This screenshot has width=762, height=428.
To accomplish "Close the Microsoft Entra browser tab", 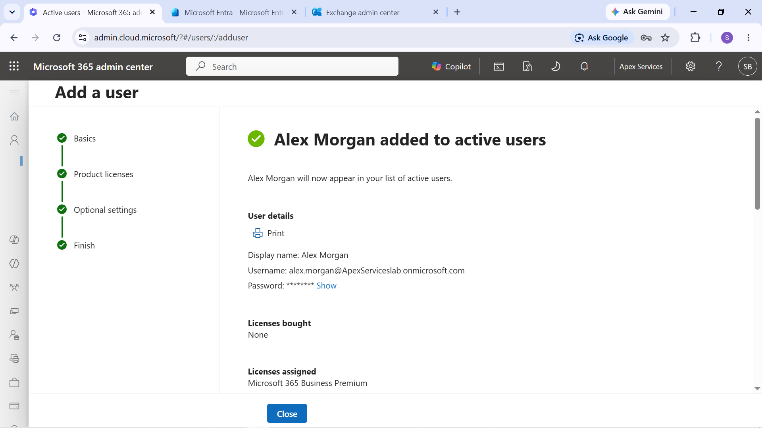I will pos(294,12).
